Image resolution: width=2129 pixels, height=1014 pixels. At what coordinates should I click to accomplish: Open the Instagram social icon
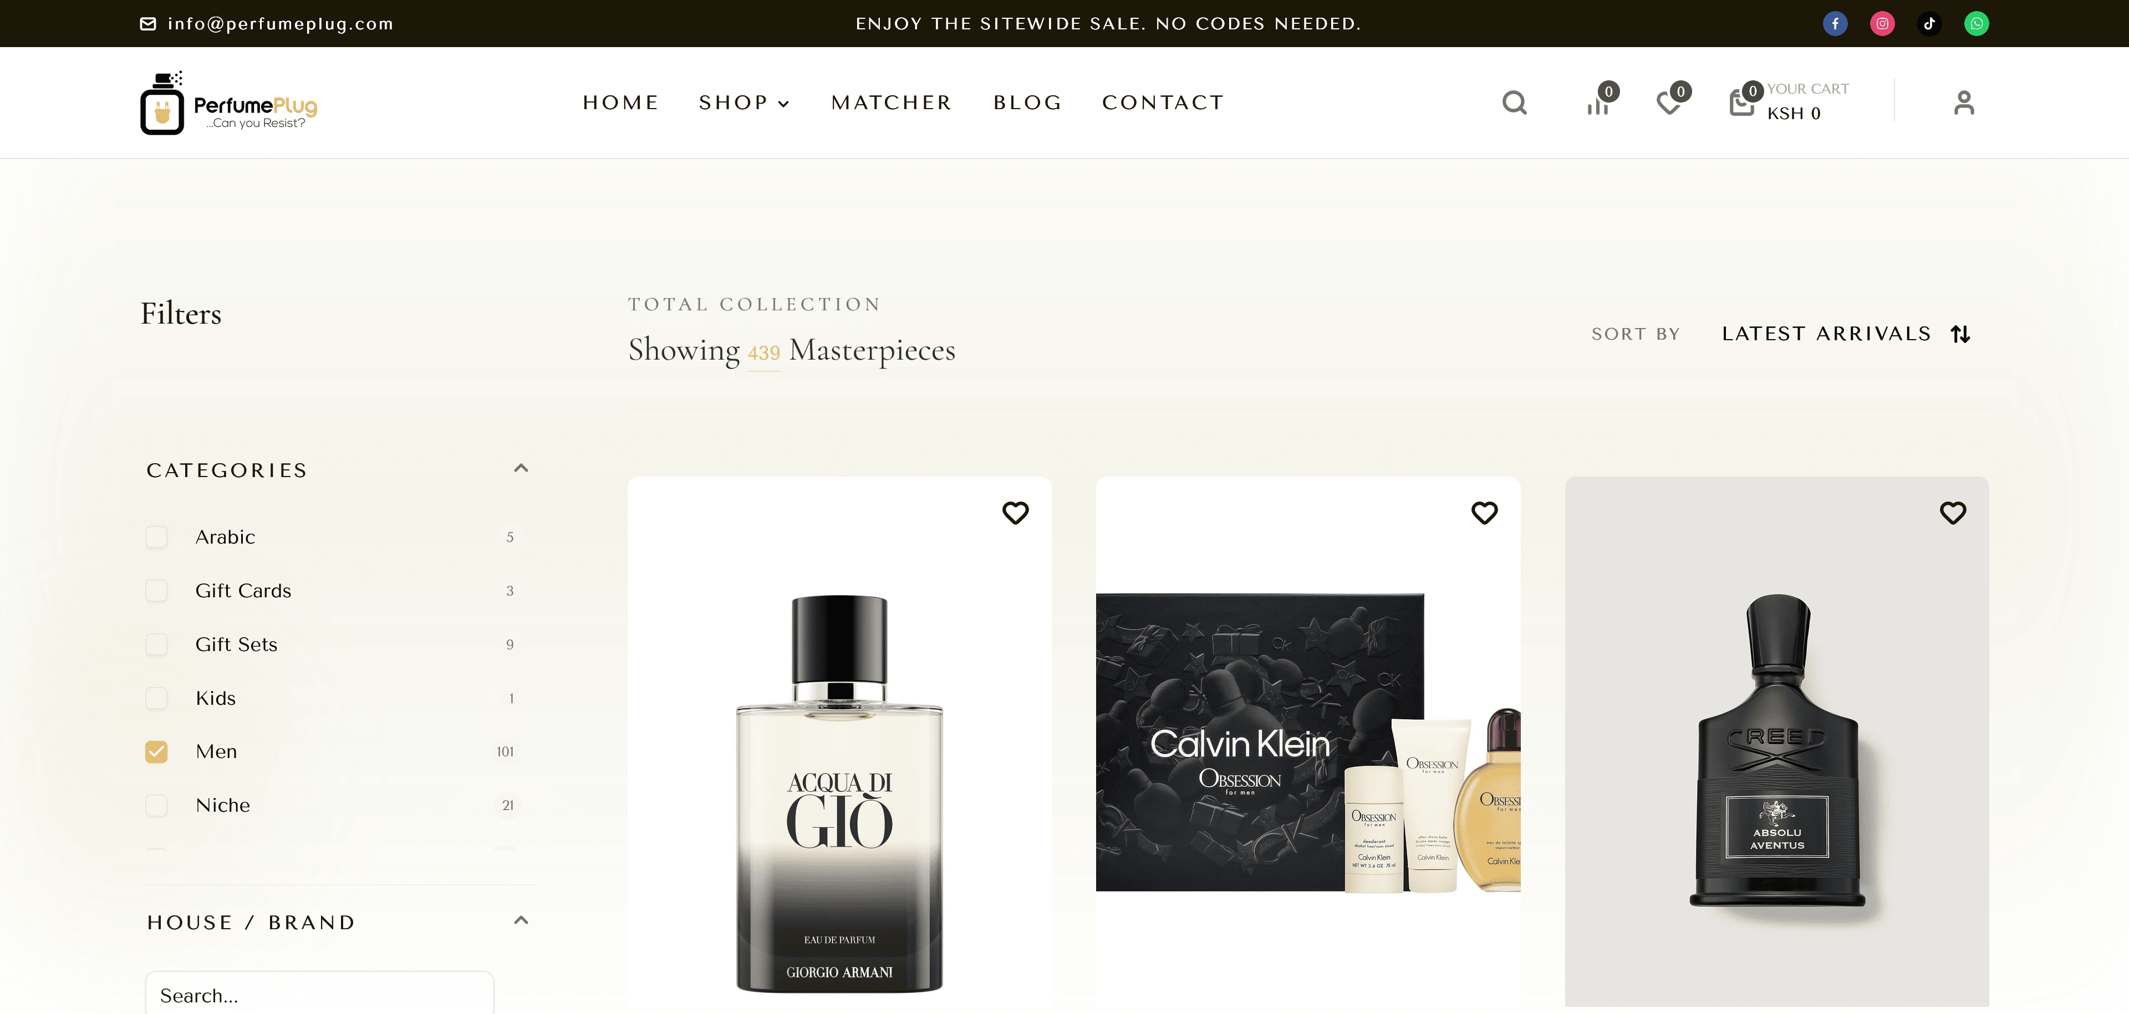(1882, 23)
